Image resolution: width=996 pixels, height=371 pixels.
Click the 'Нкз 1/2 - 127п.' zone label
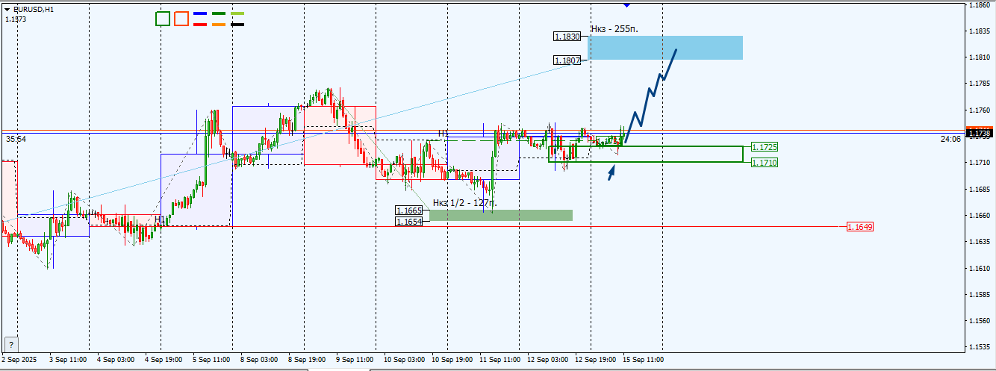click(x=465, y=202)
